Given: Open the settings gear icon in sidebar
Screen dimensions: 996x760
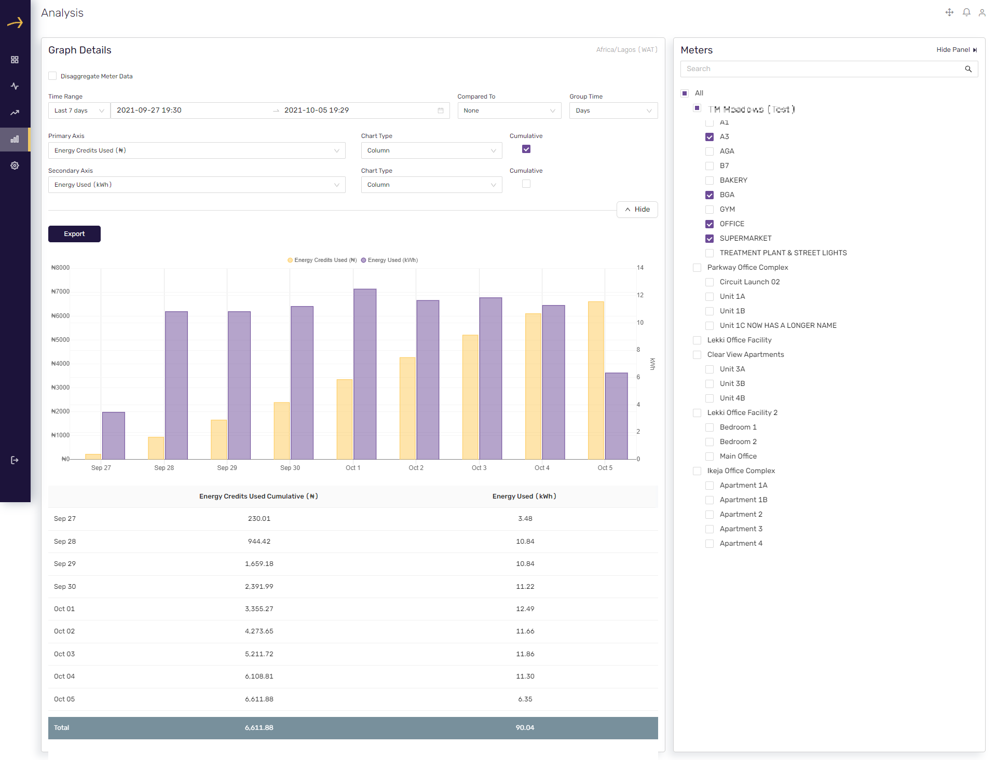Looking at the screenshot, I should 15,165.
